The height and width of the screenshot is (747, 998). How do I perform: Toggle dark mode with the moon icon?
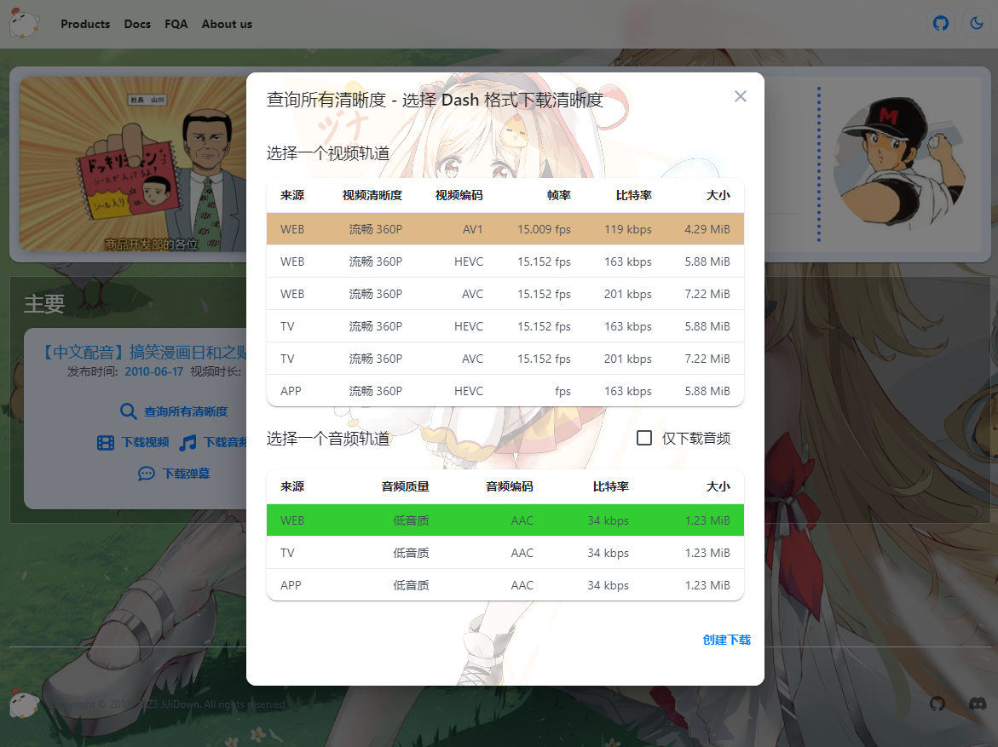(977, 23)
